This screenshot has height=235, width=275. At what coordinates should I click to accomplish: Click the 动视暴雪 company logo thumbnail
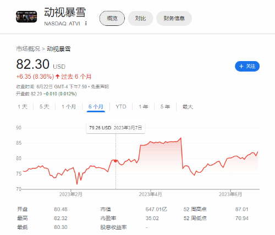[x=26, y=17]
